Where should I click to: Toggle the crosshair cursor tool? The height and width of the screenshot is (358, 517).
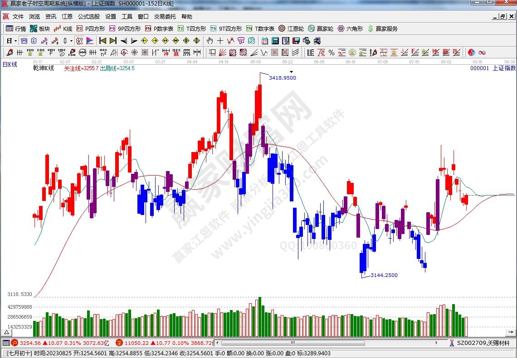(x=220, y=41)
